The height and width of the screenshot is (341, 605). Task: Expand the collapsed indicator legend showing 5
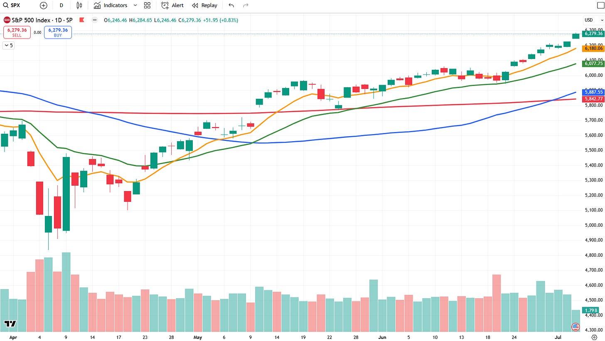[x=8, y=46]
